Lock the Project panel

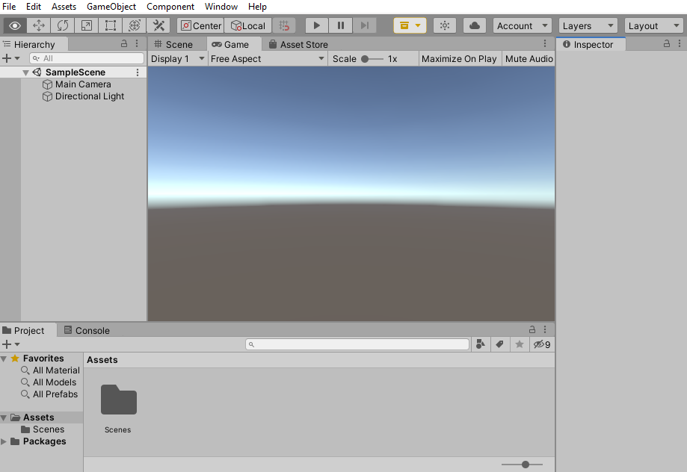point(532,329)
